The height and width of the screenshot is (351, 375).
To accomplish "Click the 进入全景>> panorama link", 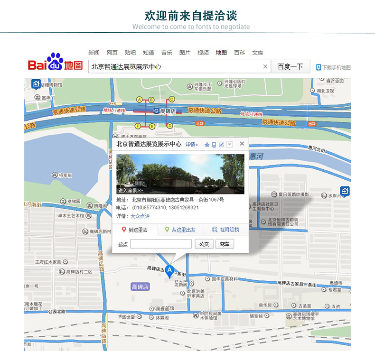I will click(x=131, y=190).
